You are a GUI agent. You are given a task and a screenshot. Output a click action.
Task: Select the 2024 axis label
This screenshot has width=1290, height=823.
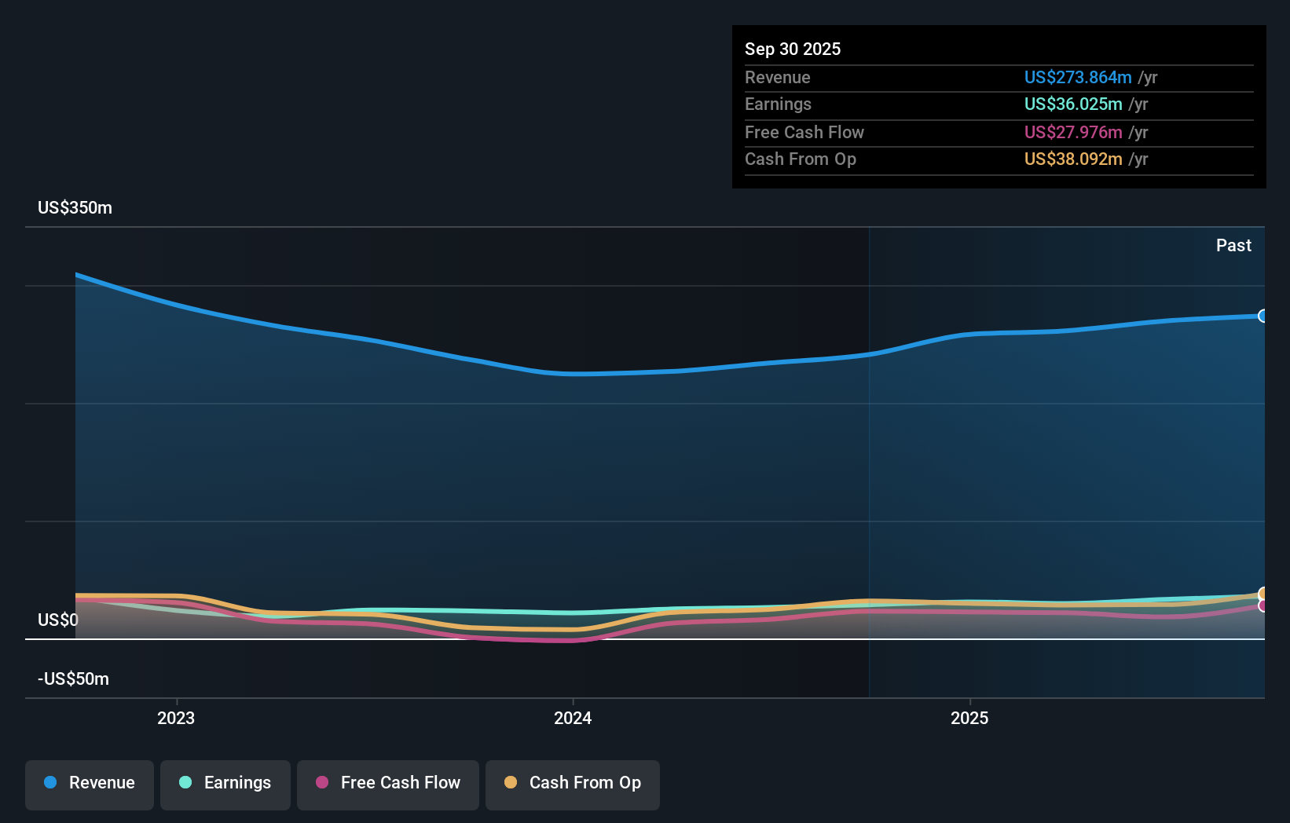573,717
